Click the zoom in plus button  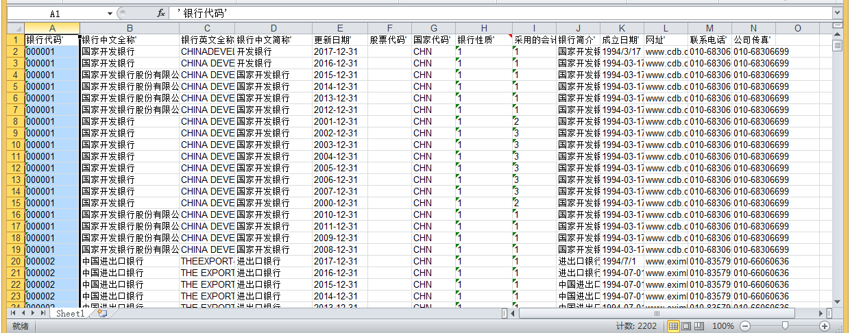825,326
